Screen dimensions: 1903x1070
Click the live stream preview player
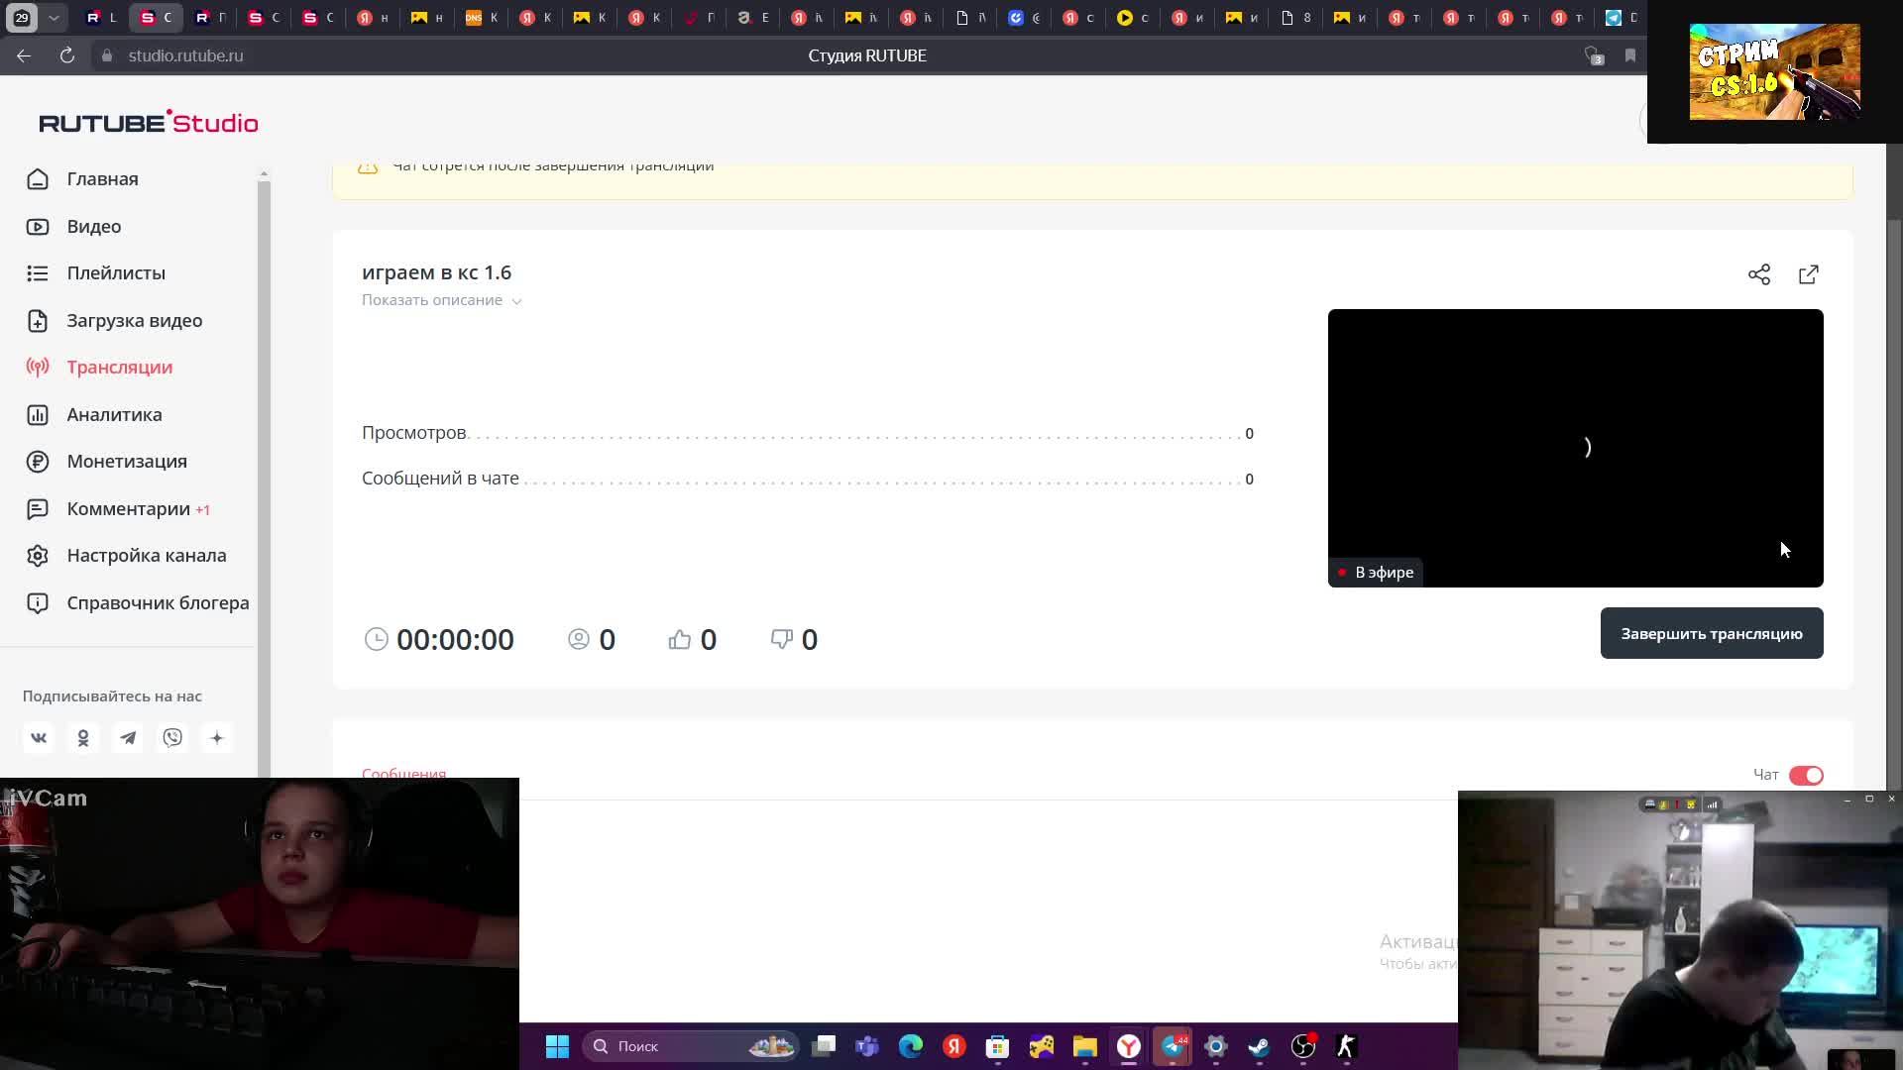click(x=1574, y=447)
